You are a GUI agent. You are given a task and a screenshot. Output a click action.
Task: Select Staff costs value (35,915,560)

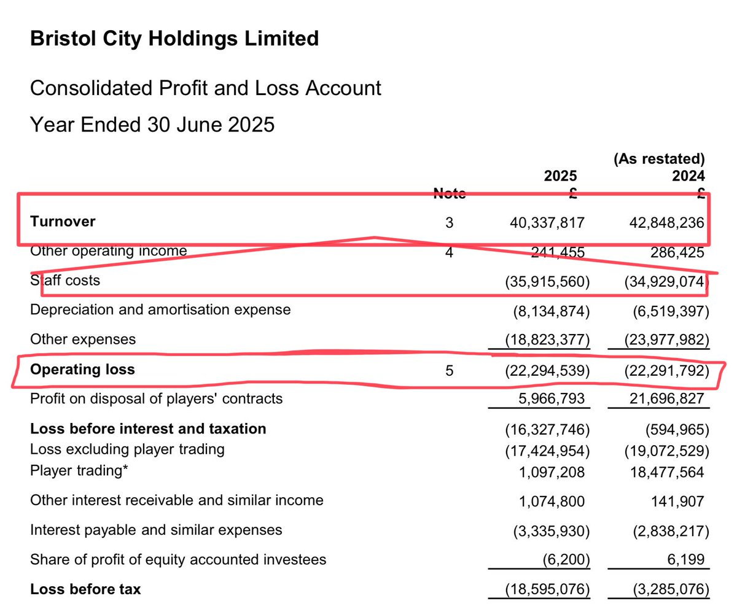point(547,282)
